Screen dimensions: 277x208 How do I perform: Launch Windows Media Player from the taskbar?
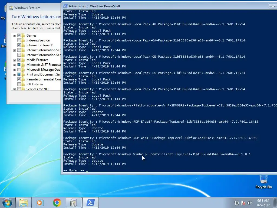pyautogui.click(x=40, y=203)
